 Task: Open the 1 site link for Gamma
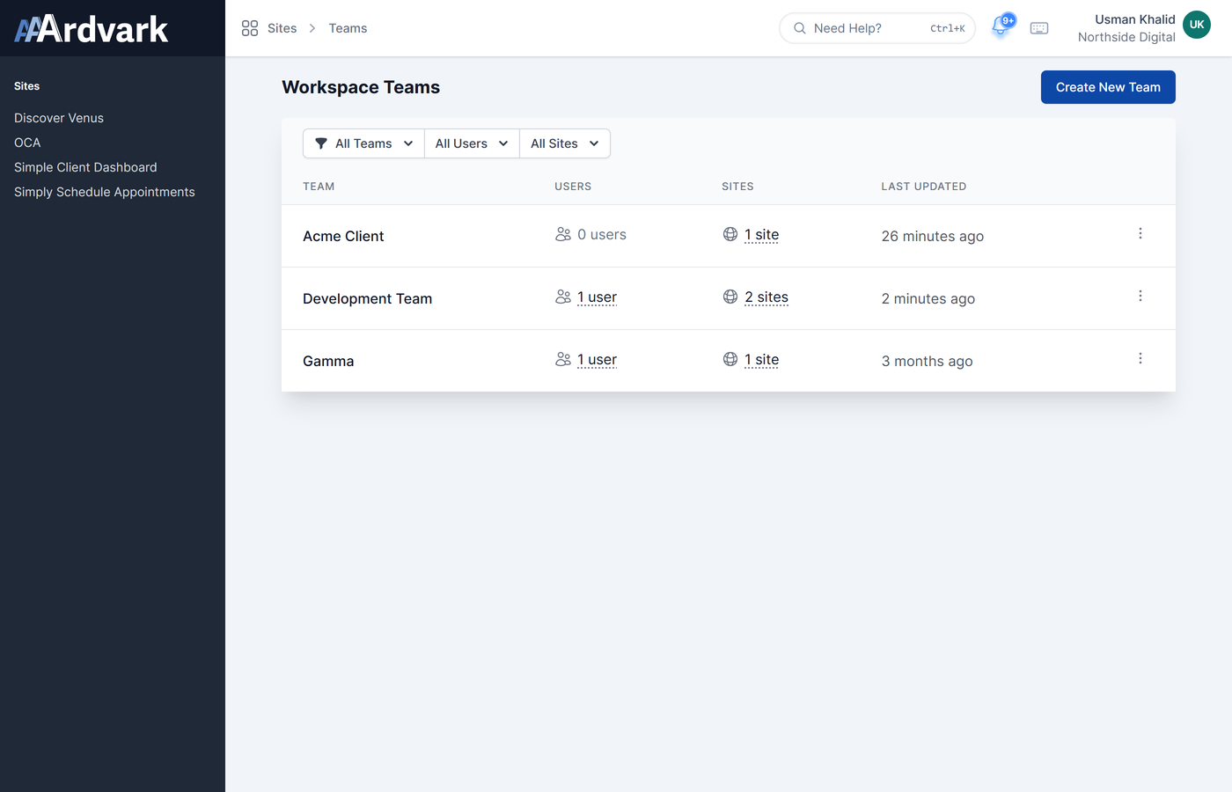pyautogui.click(x=761, y=359)
